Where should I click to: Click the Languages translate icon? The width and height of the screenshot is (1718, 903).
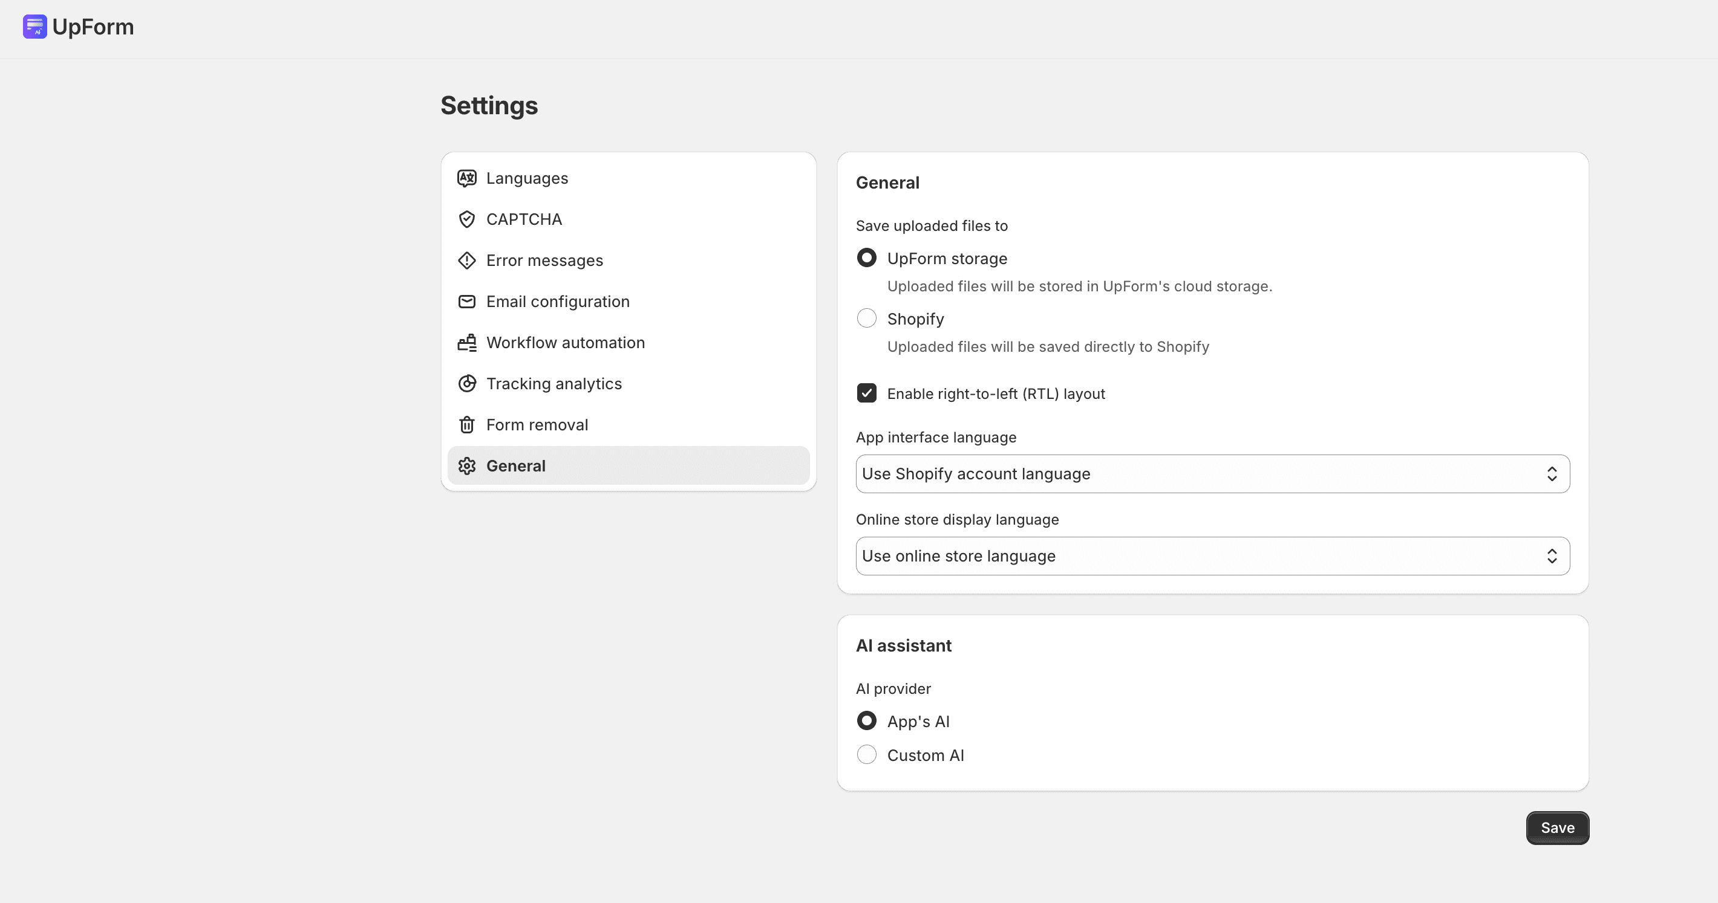click(467, 178)
